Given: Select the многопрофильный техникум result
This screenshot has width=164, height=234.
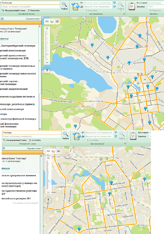Looking at the screenshot, I should pyautogui.click(x=18, y=119).
